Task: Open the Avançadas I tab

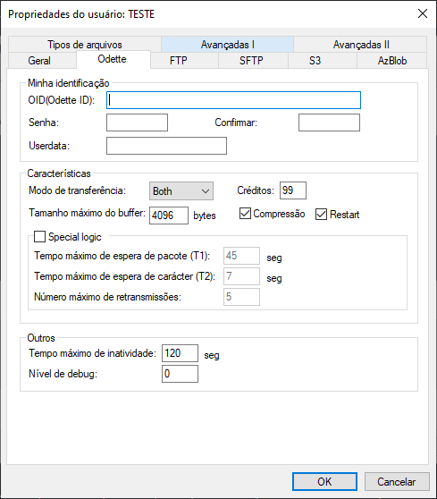Action: (227, 45)
